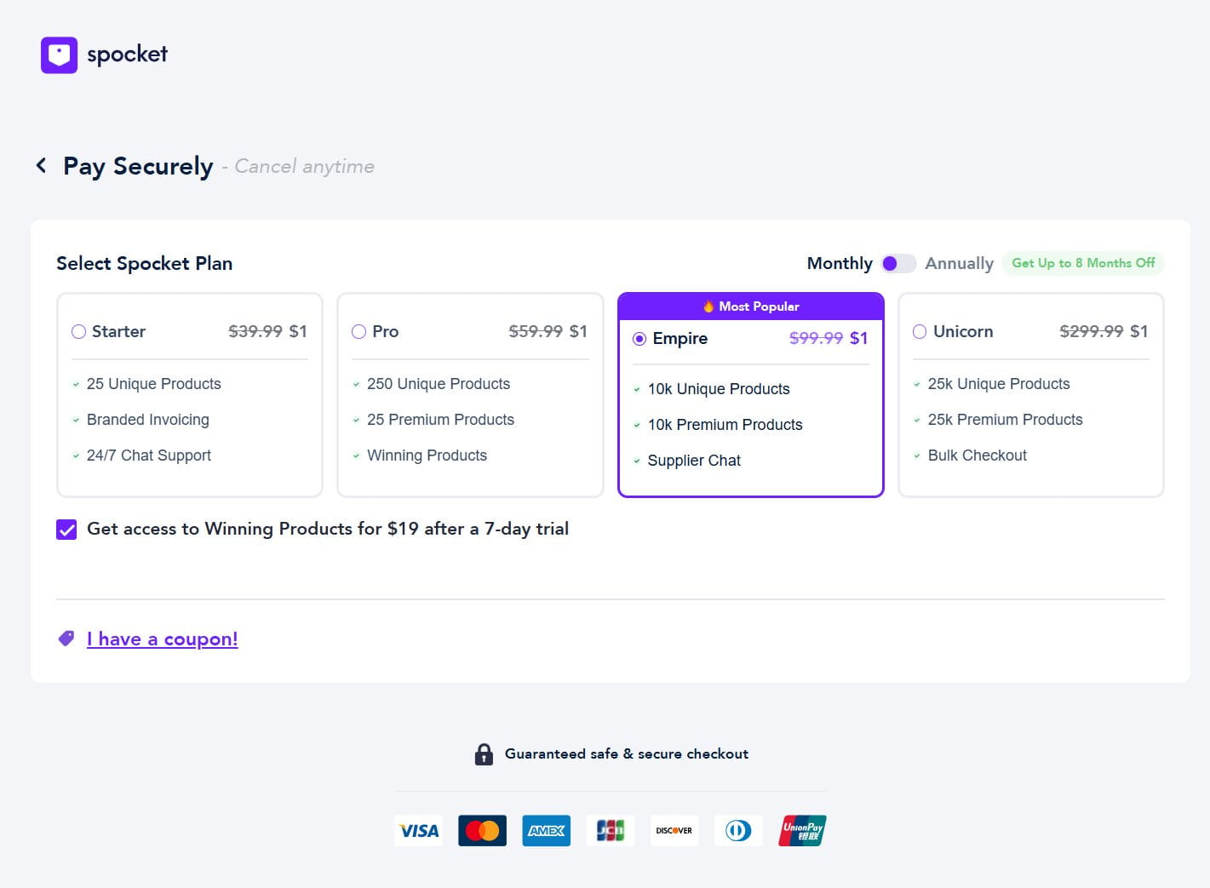Click the JCB card logo

pyautogui.click(x=611, y=830)
